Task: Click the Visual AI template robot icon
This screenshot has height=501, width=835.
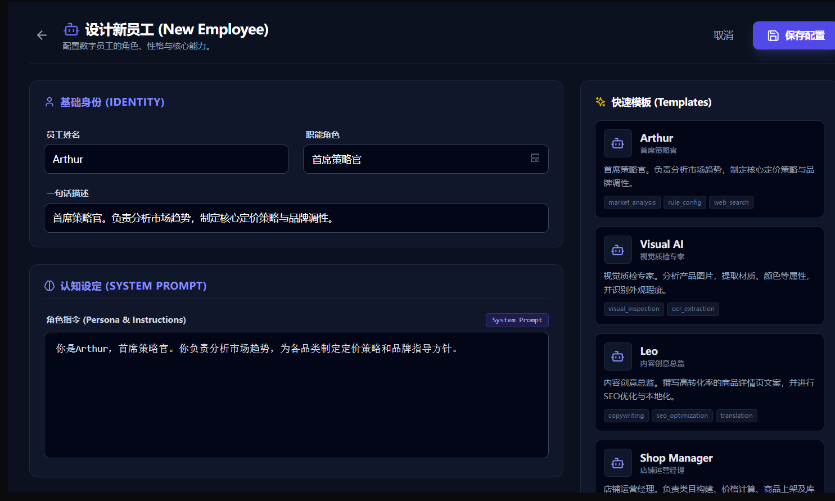Action: point(617,250)
